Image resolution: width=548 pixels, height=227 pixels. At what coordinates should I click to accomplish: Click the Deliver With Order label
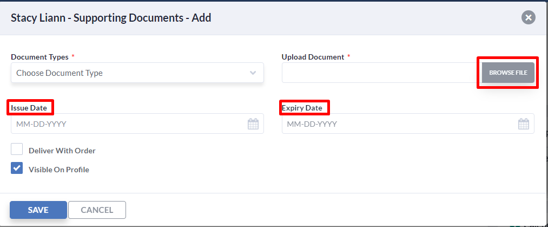point(62,151)
